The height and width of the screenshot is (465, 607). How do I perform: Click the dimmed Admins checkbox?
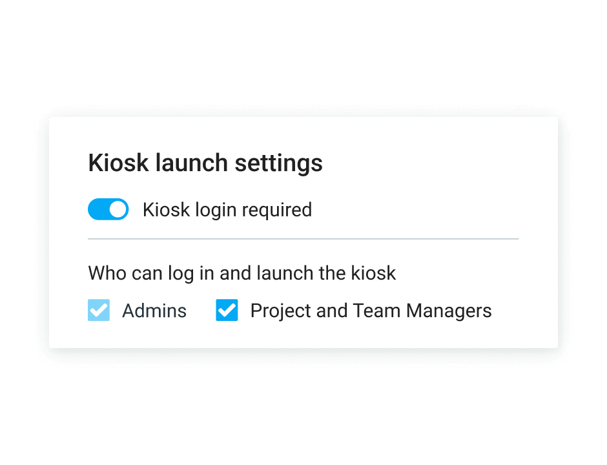[99, 311]
